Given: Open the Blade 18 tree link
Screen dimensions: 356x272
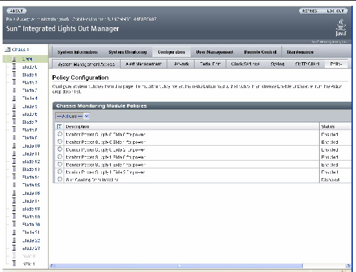Looking at the screenshot, I should (31, 209).
